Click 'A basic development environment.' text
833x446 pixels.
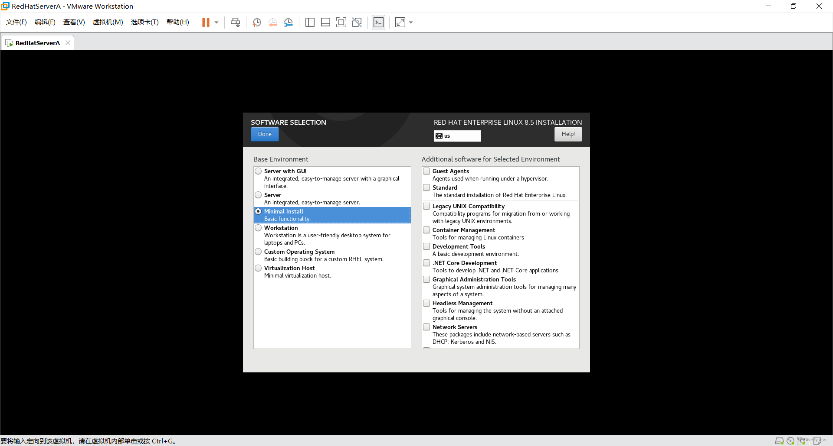pos(476,254)
